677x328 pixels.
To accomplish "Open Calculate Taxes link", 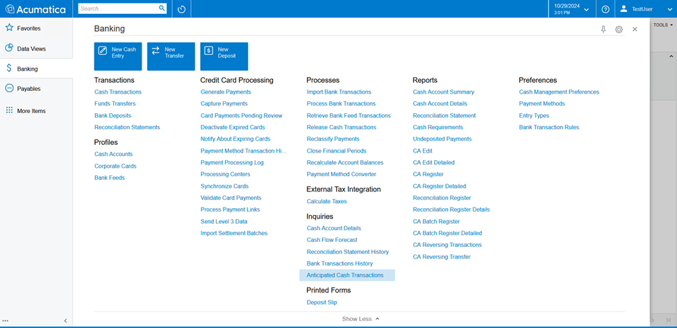I will pos(327,201).
